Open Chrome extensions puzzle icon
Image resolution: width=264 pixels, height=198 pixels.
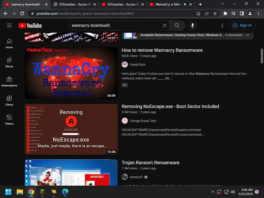point(225,13)
